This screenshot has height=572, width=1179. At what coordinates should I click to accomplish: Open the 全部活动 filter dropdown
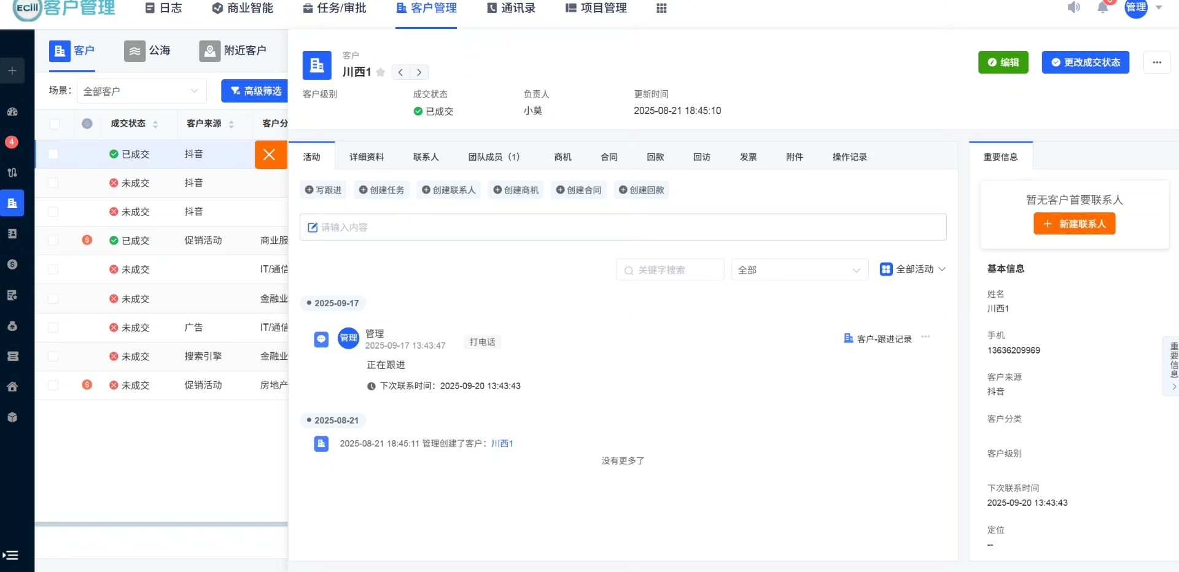point(912,269)
